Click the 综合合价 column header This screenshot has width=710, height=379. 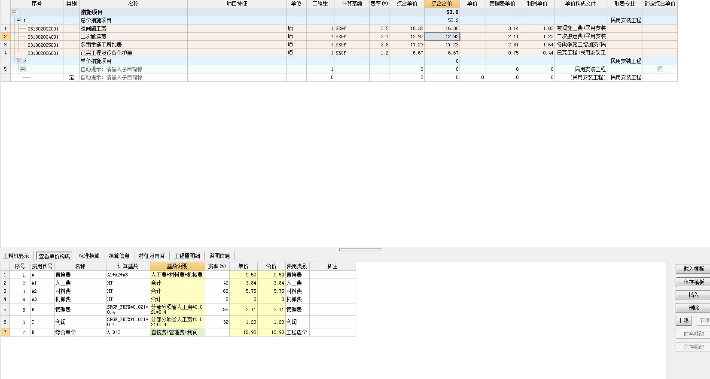coord(442,3)
